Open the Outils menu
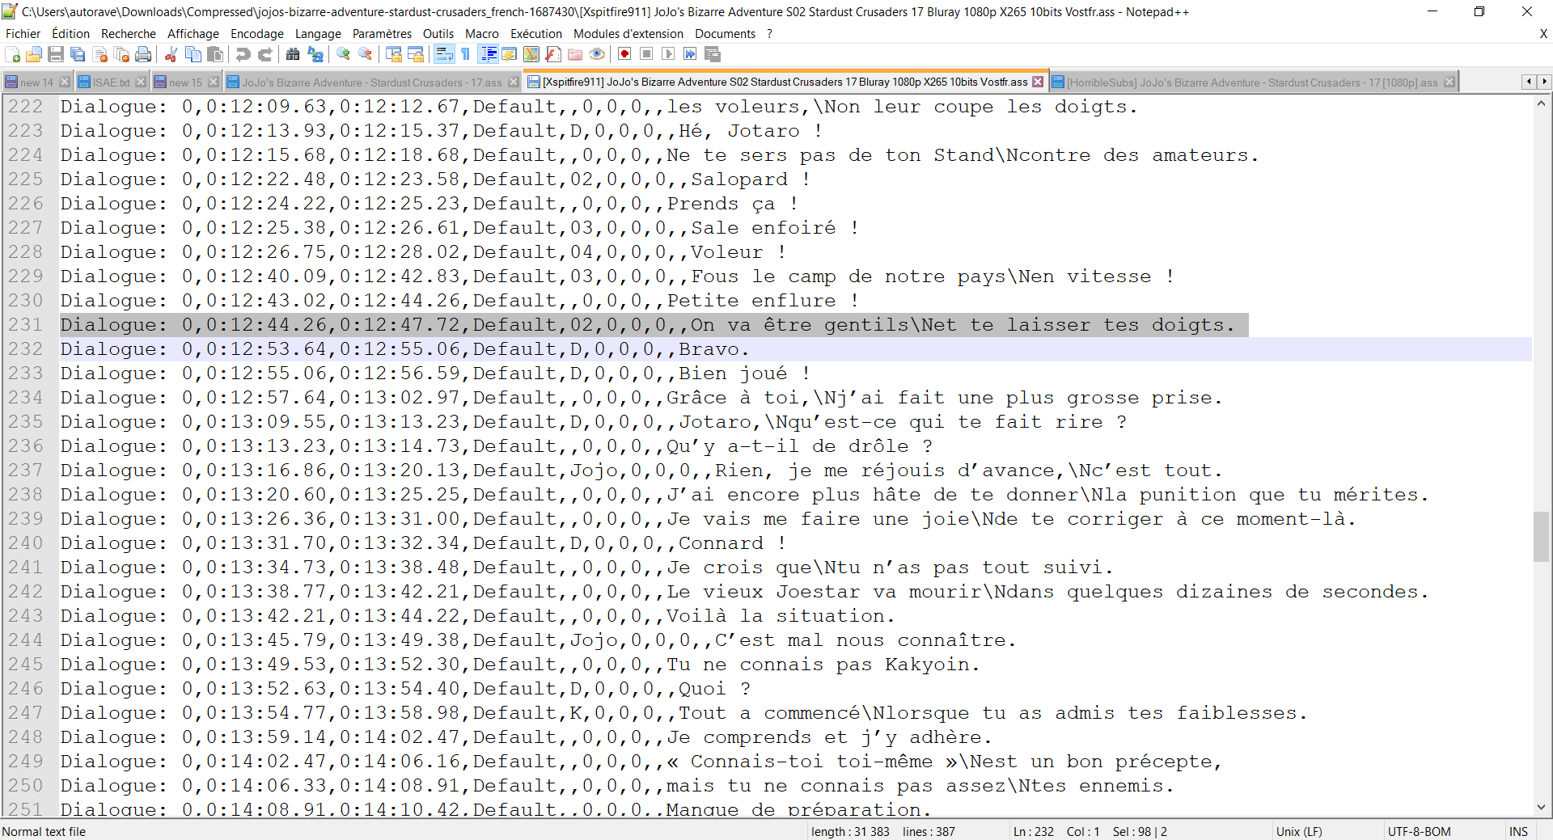Viewport: 1553px width, 840px height. pyautogui.click(x=438, y=34)
